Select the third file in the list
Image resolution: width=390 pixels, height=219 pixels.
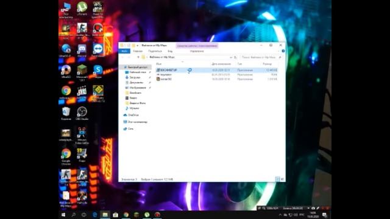[217, 79]
